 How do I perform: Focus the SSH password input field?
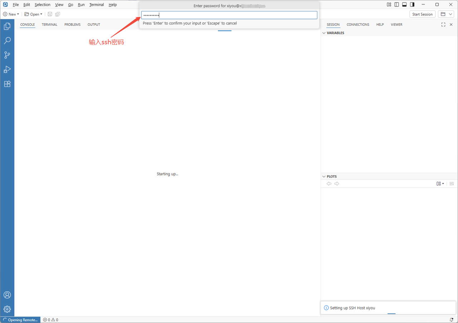coord(229,15)
